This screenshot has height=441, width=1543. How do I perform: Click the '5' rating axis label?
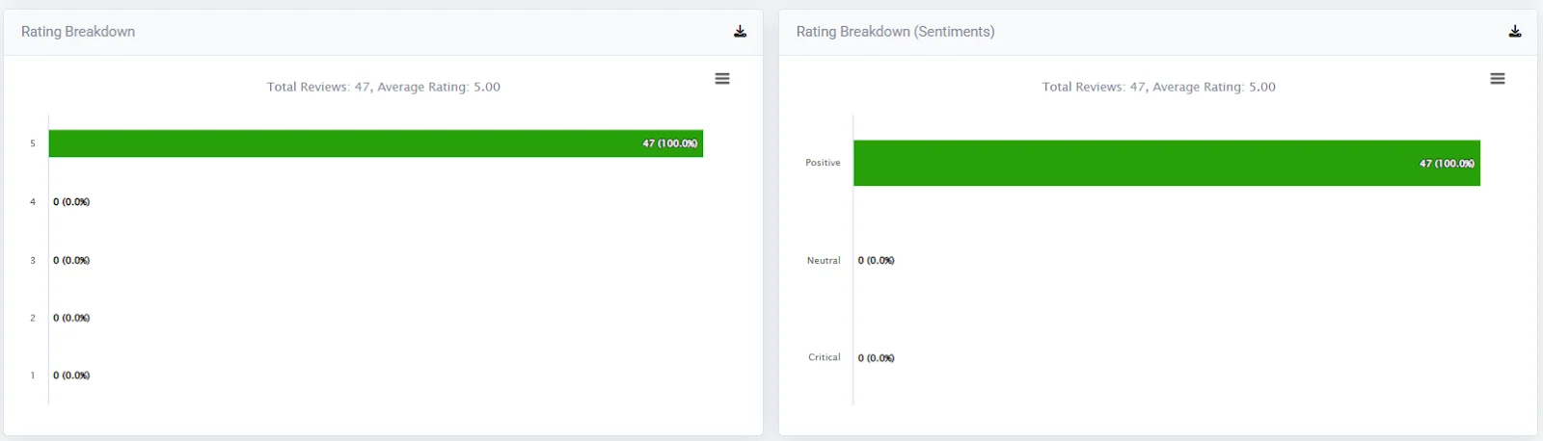click(32, 143)
